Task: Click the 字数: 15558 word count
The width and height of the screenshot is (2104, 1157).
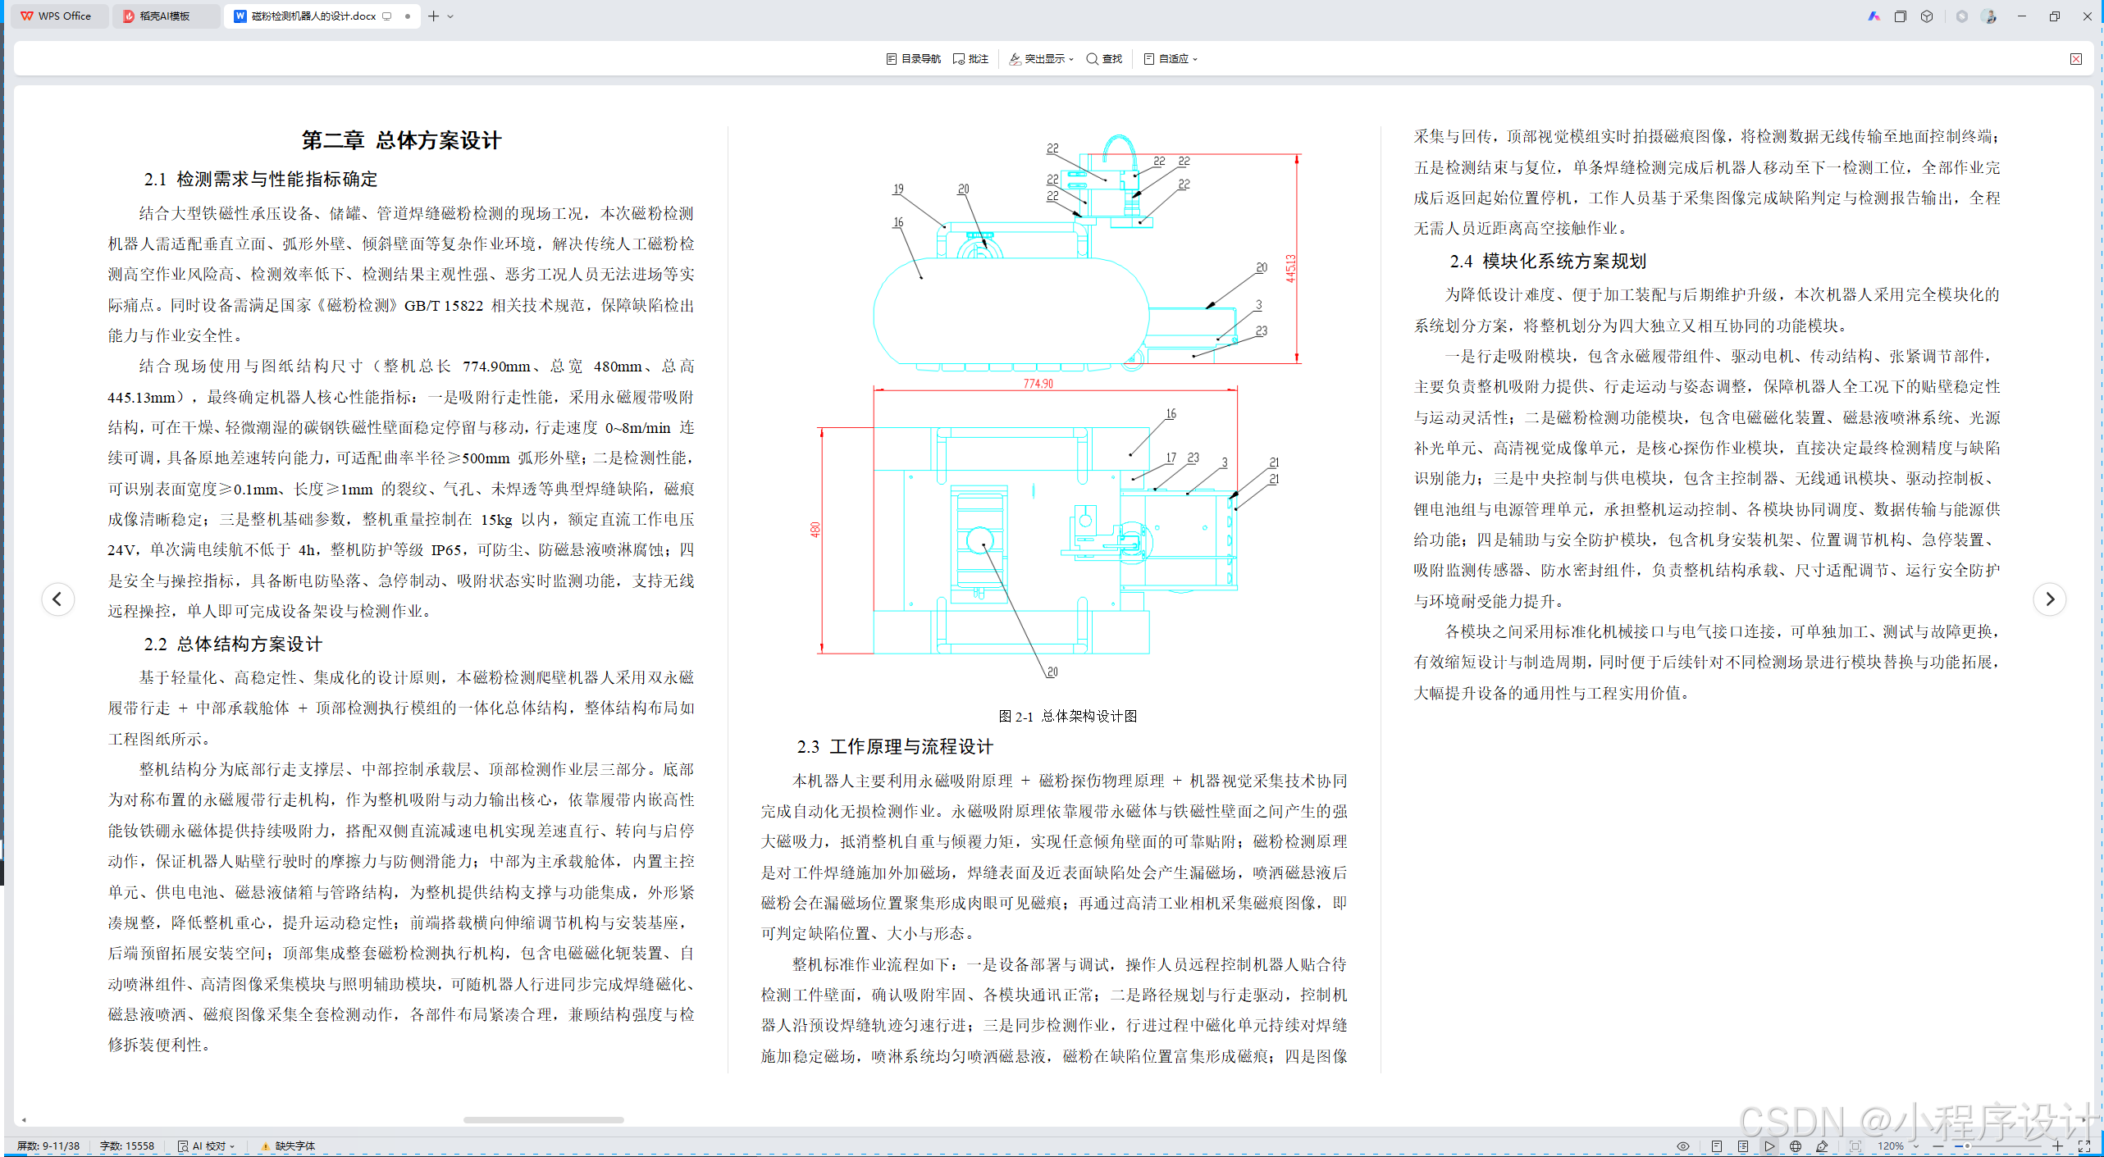Action: pos(127,1146)
